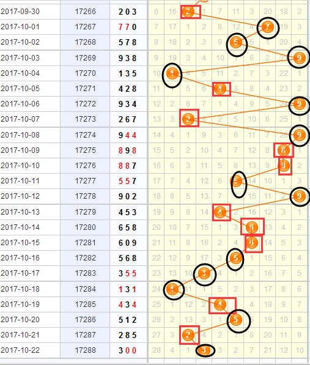Click draw result 658
310x365 pixels.
127,227
